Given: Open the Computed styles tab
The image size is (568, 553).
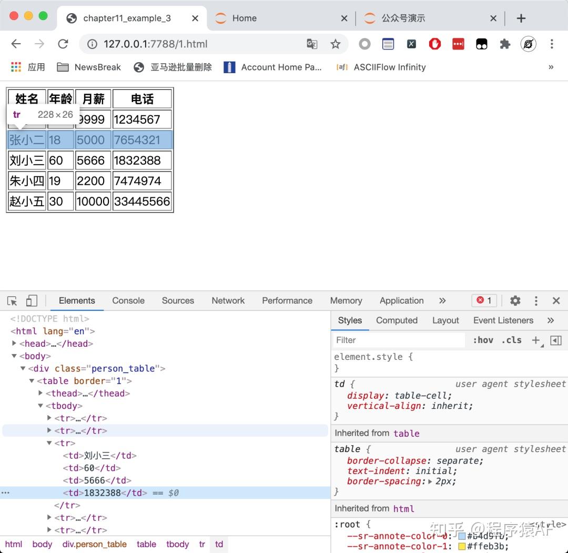Looking at the screenshot, I should [x=397, y=320].
